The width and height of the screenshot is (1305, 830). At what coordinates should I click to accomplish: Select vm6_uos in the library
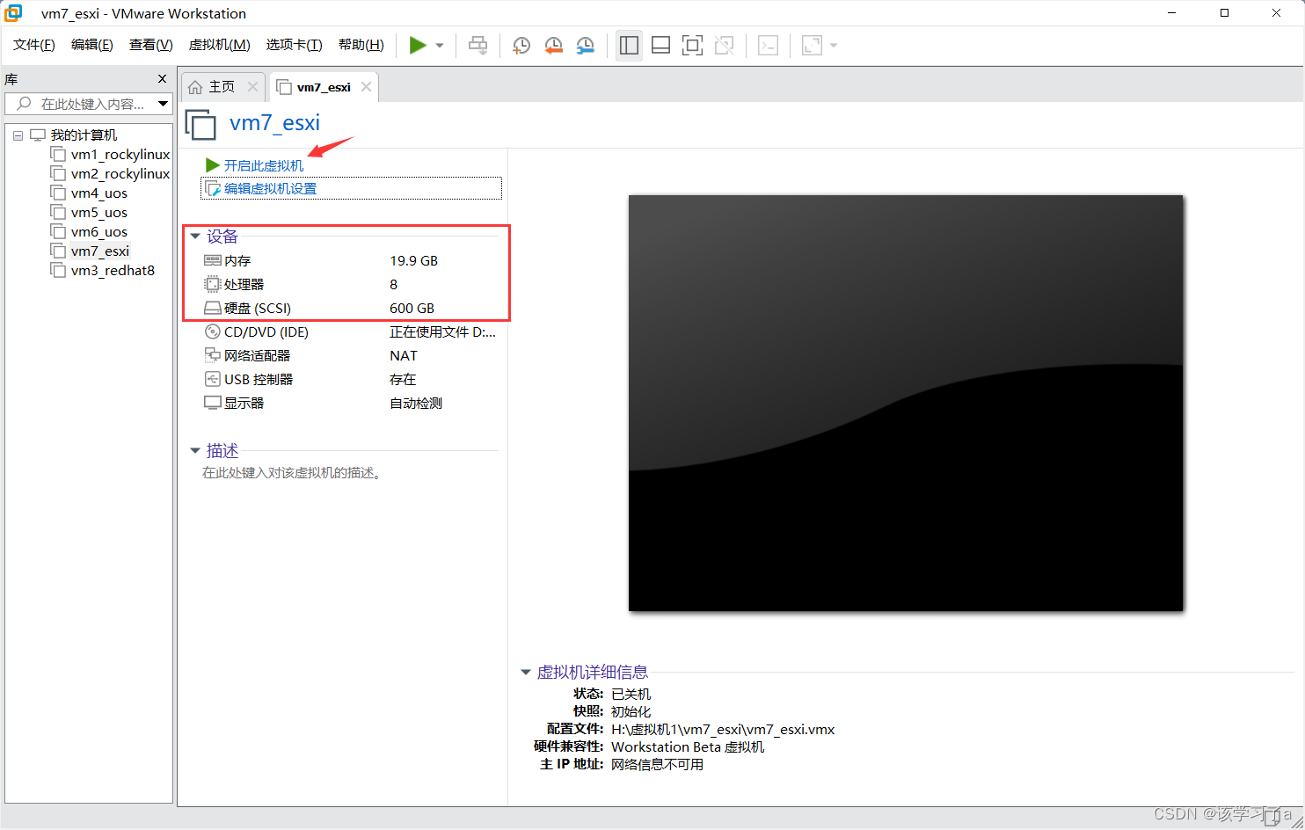98,232
